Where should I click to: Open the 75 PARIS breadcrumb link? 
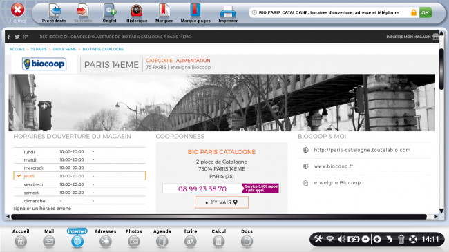point(39,49)
